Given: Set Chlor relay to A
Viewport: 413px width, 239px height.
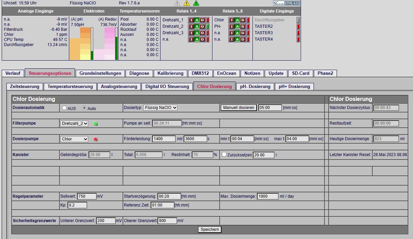Looking at the screenshot, I should (237, 20).
